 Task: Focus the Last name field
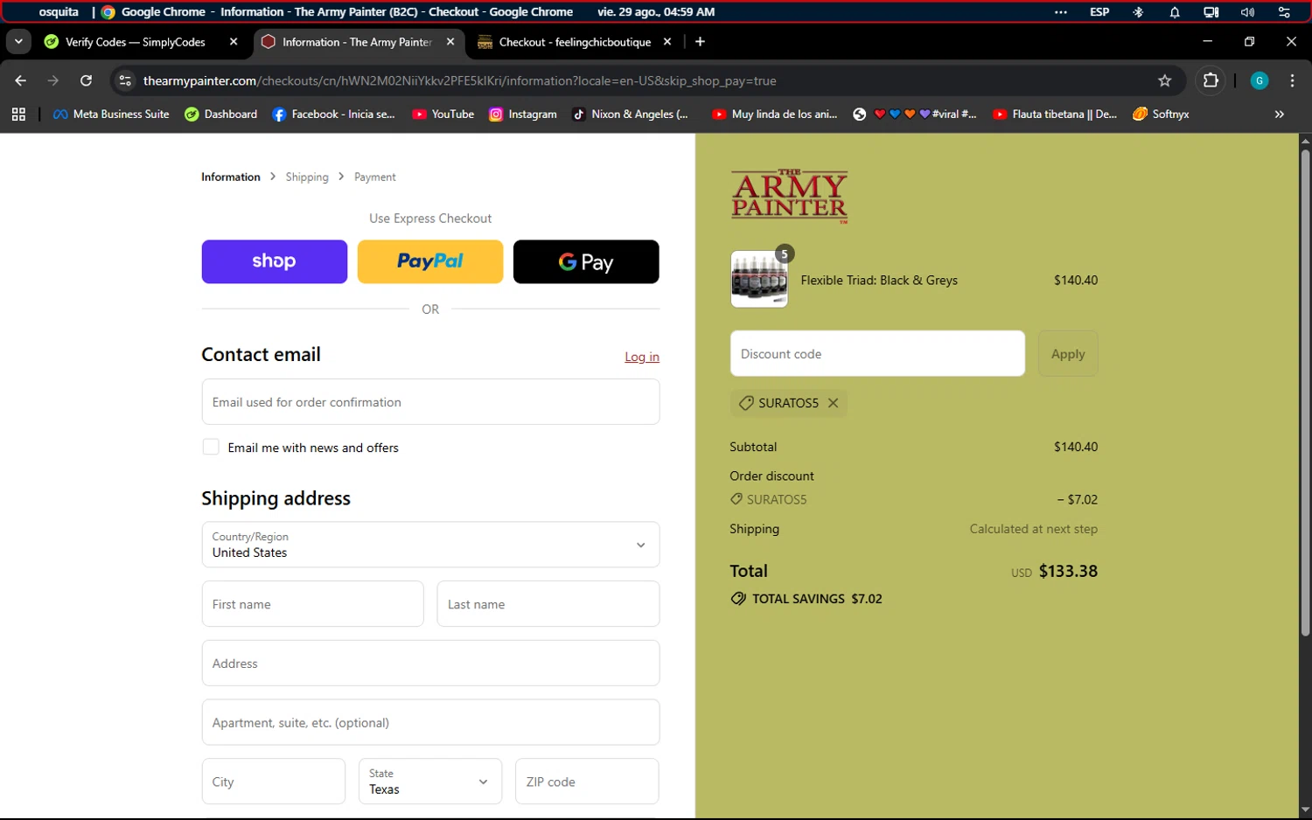click(548, 604)
